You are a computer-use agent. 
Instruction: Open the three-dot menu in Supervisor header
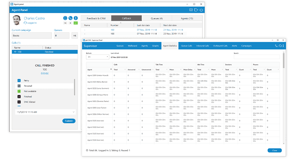(284, 46)
